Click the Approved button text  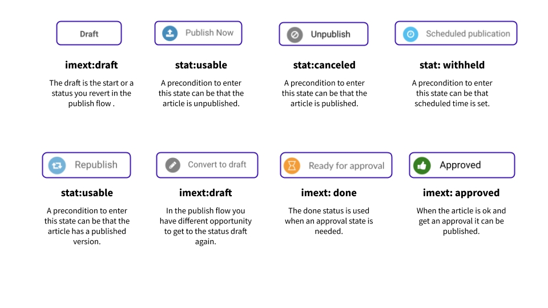click(460, 165)
